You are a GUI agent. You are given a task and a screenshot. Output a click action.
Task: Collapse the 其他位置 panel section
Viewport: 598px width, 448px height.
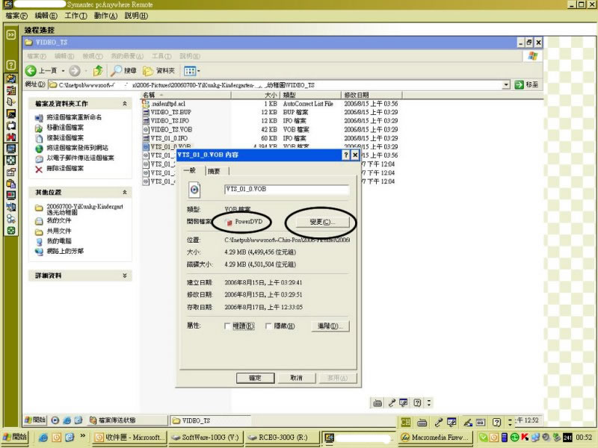click(125, 192)
